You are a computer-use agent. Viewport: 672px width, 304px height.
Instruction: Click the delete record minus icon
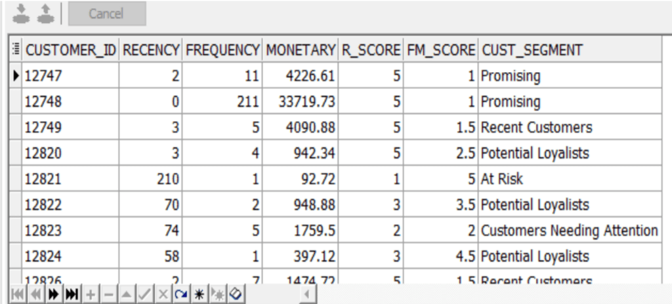coord(108,294)
